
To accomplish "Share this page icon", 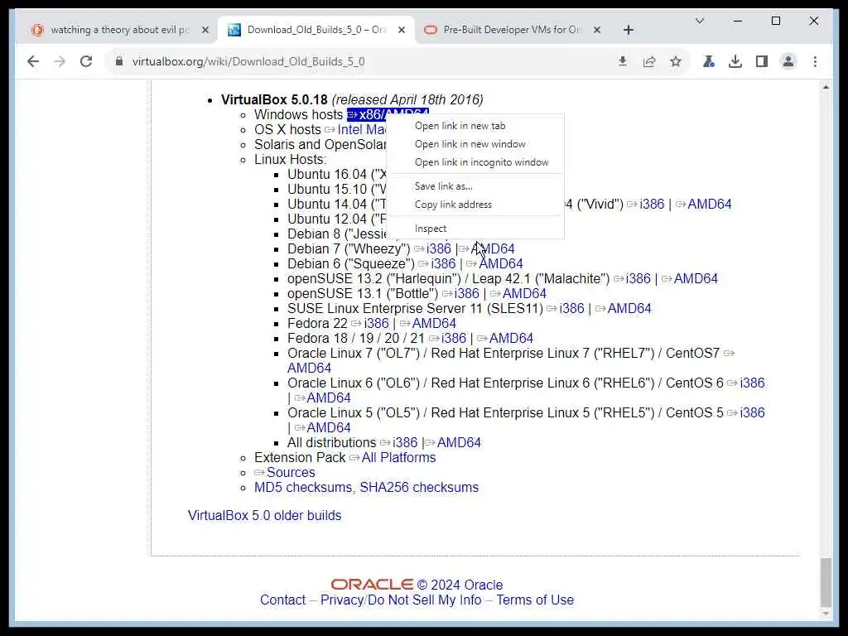I will pyautogui.click(x=649, y=61).
